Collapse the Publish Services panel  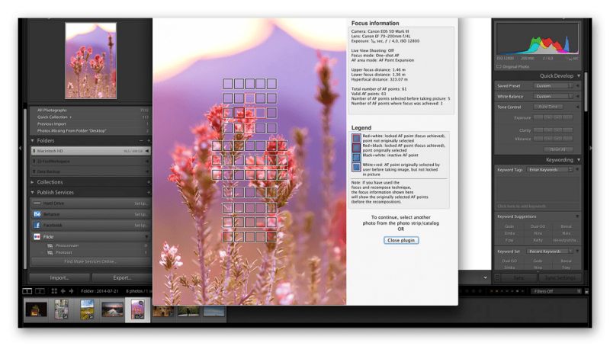pyautogui.click(x=32, y=193)
